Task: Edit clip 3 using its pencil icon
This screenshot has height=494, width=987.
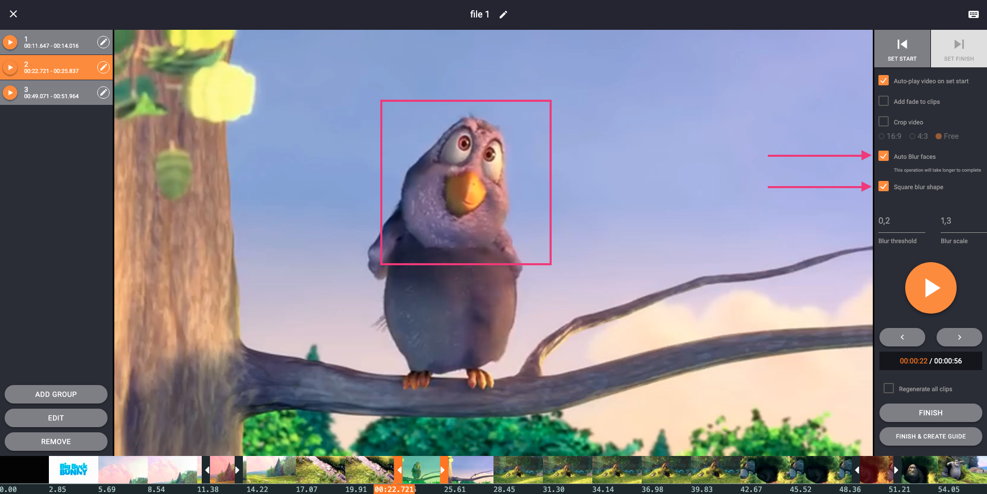Action: [103, 93]
